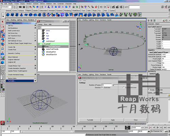
Task: Click the Apply button in options dialog
Action: pos(113,120)
